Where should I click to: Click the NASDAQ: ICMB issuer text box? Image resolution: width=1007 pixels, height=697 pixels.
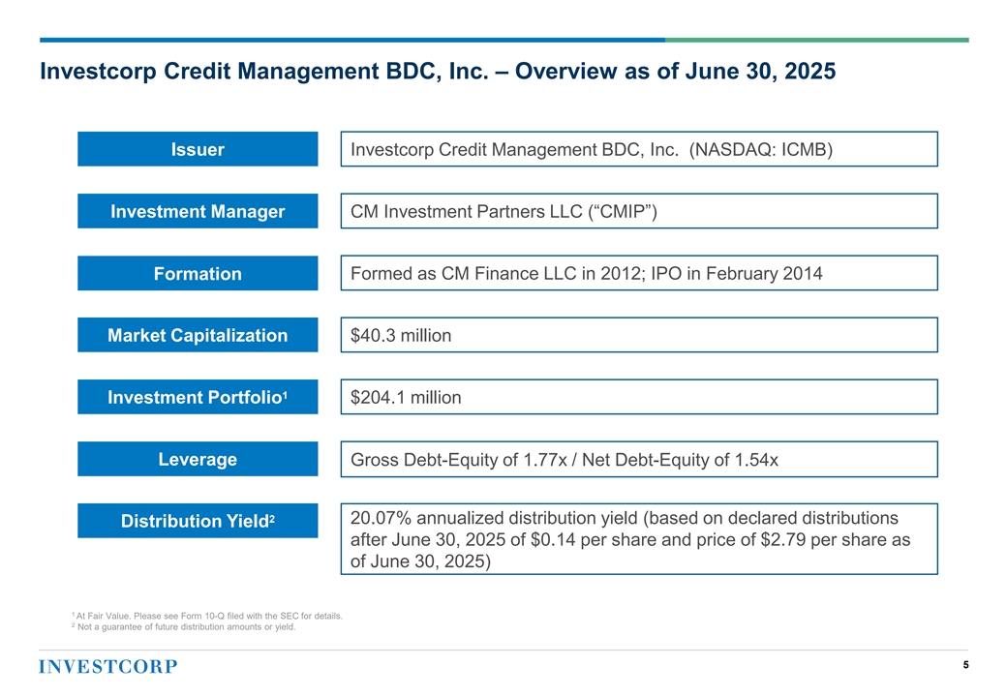[639, 149]
